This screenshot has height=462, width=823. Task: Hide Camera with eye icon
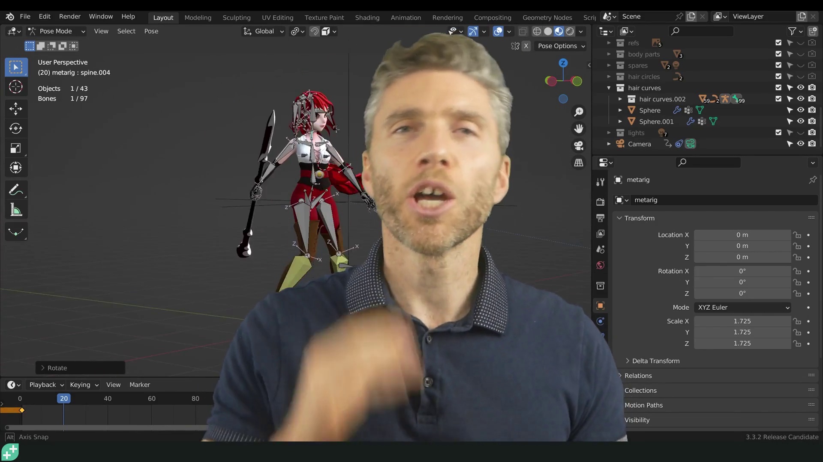pyautogui.click(x=800, y=144)
